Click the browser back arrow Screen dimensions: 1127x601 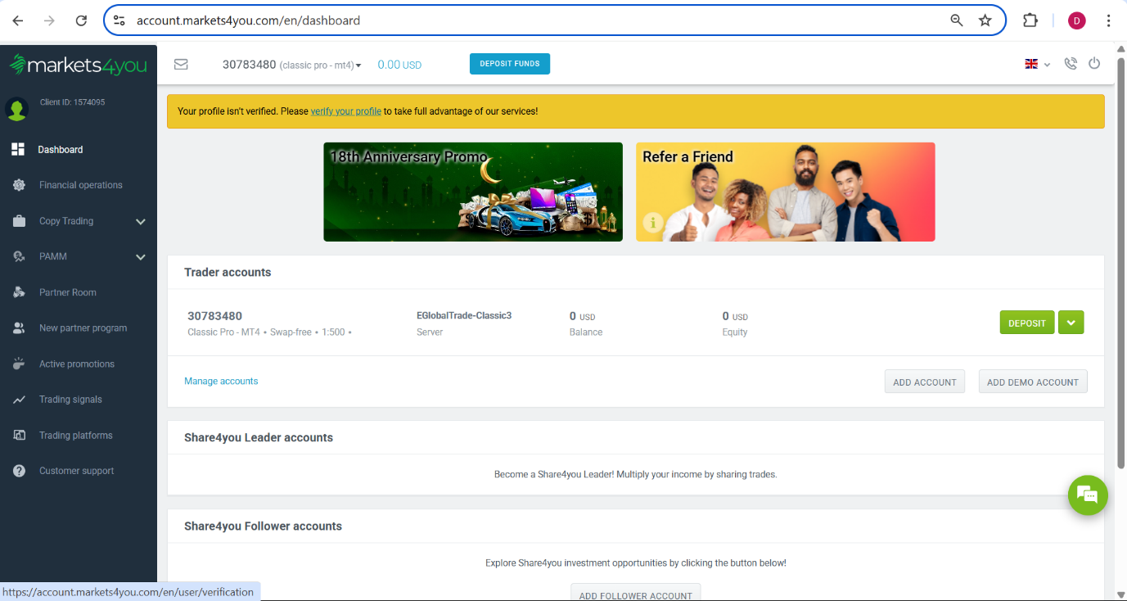tap(17, 20)
